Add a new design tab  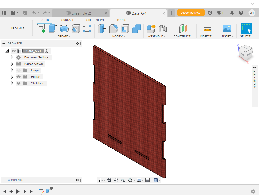(x=171, y=13)
